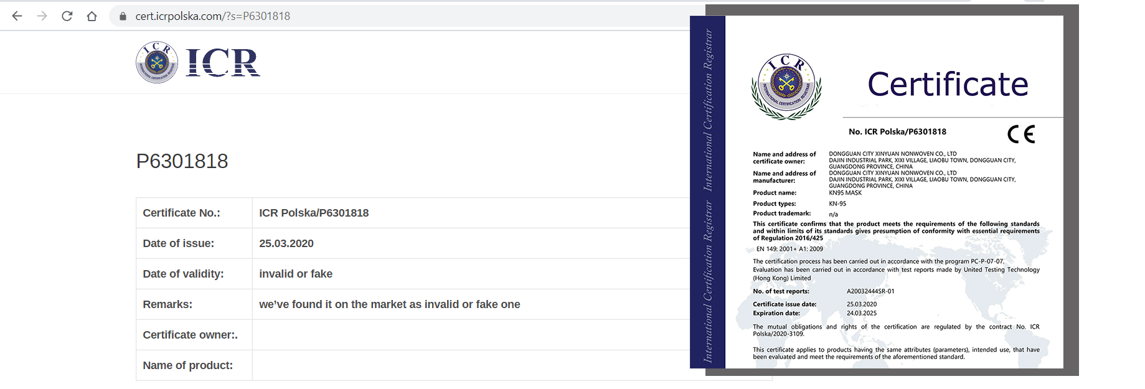The image size is (1145, 389).
Task: Click the ICR wordmark in the site header
Action: coord(223,62)
